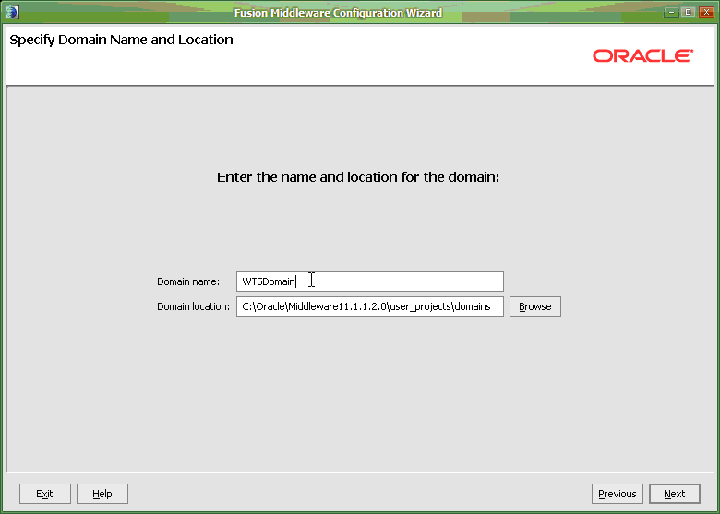720x514 pixels.
Task: Close the Configuration Wizard window
Action: coord(706,12)
